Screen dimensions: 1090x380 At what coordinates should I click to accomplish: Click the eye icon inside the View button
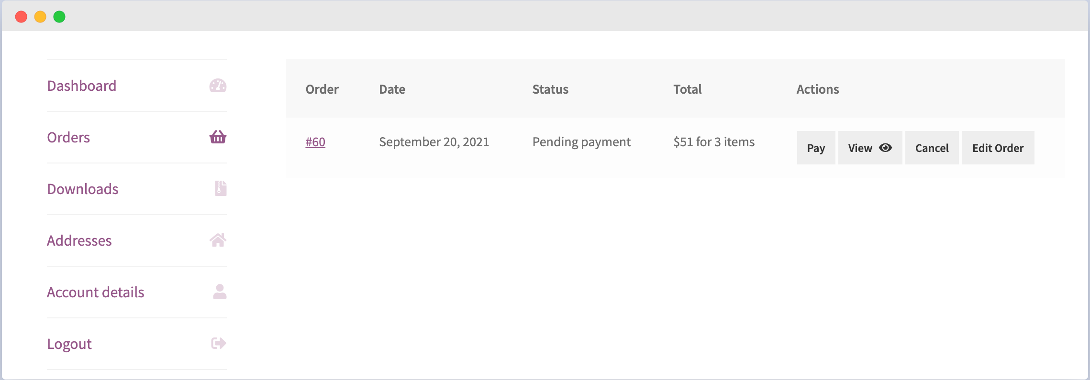click(886, 148)
